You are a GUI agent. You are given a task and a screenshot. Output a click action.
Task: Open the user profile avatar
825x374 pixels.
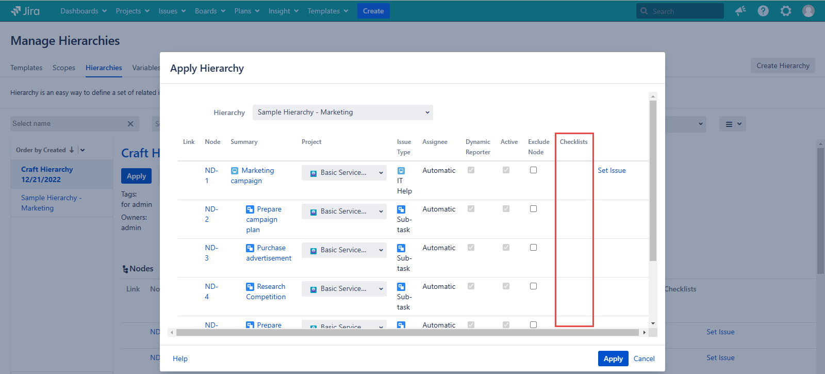click(808, 11)
